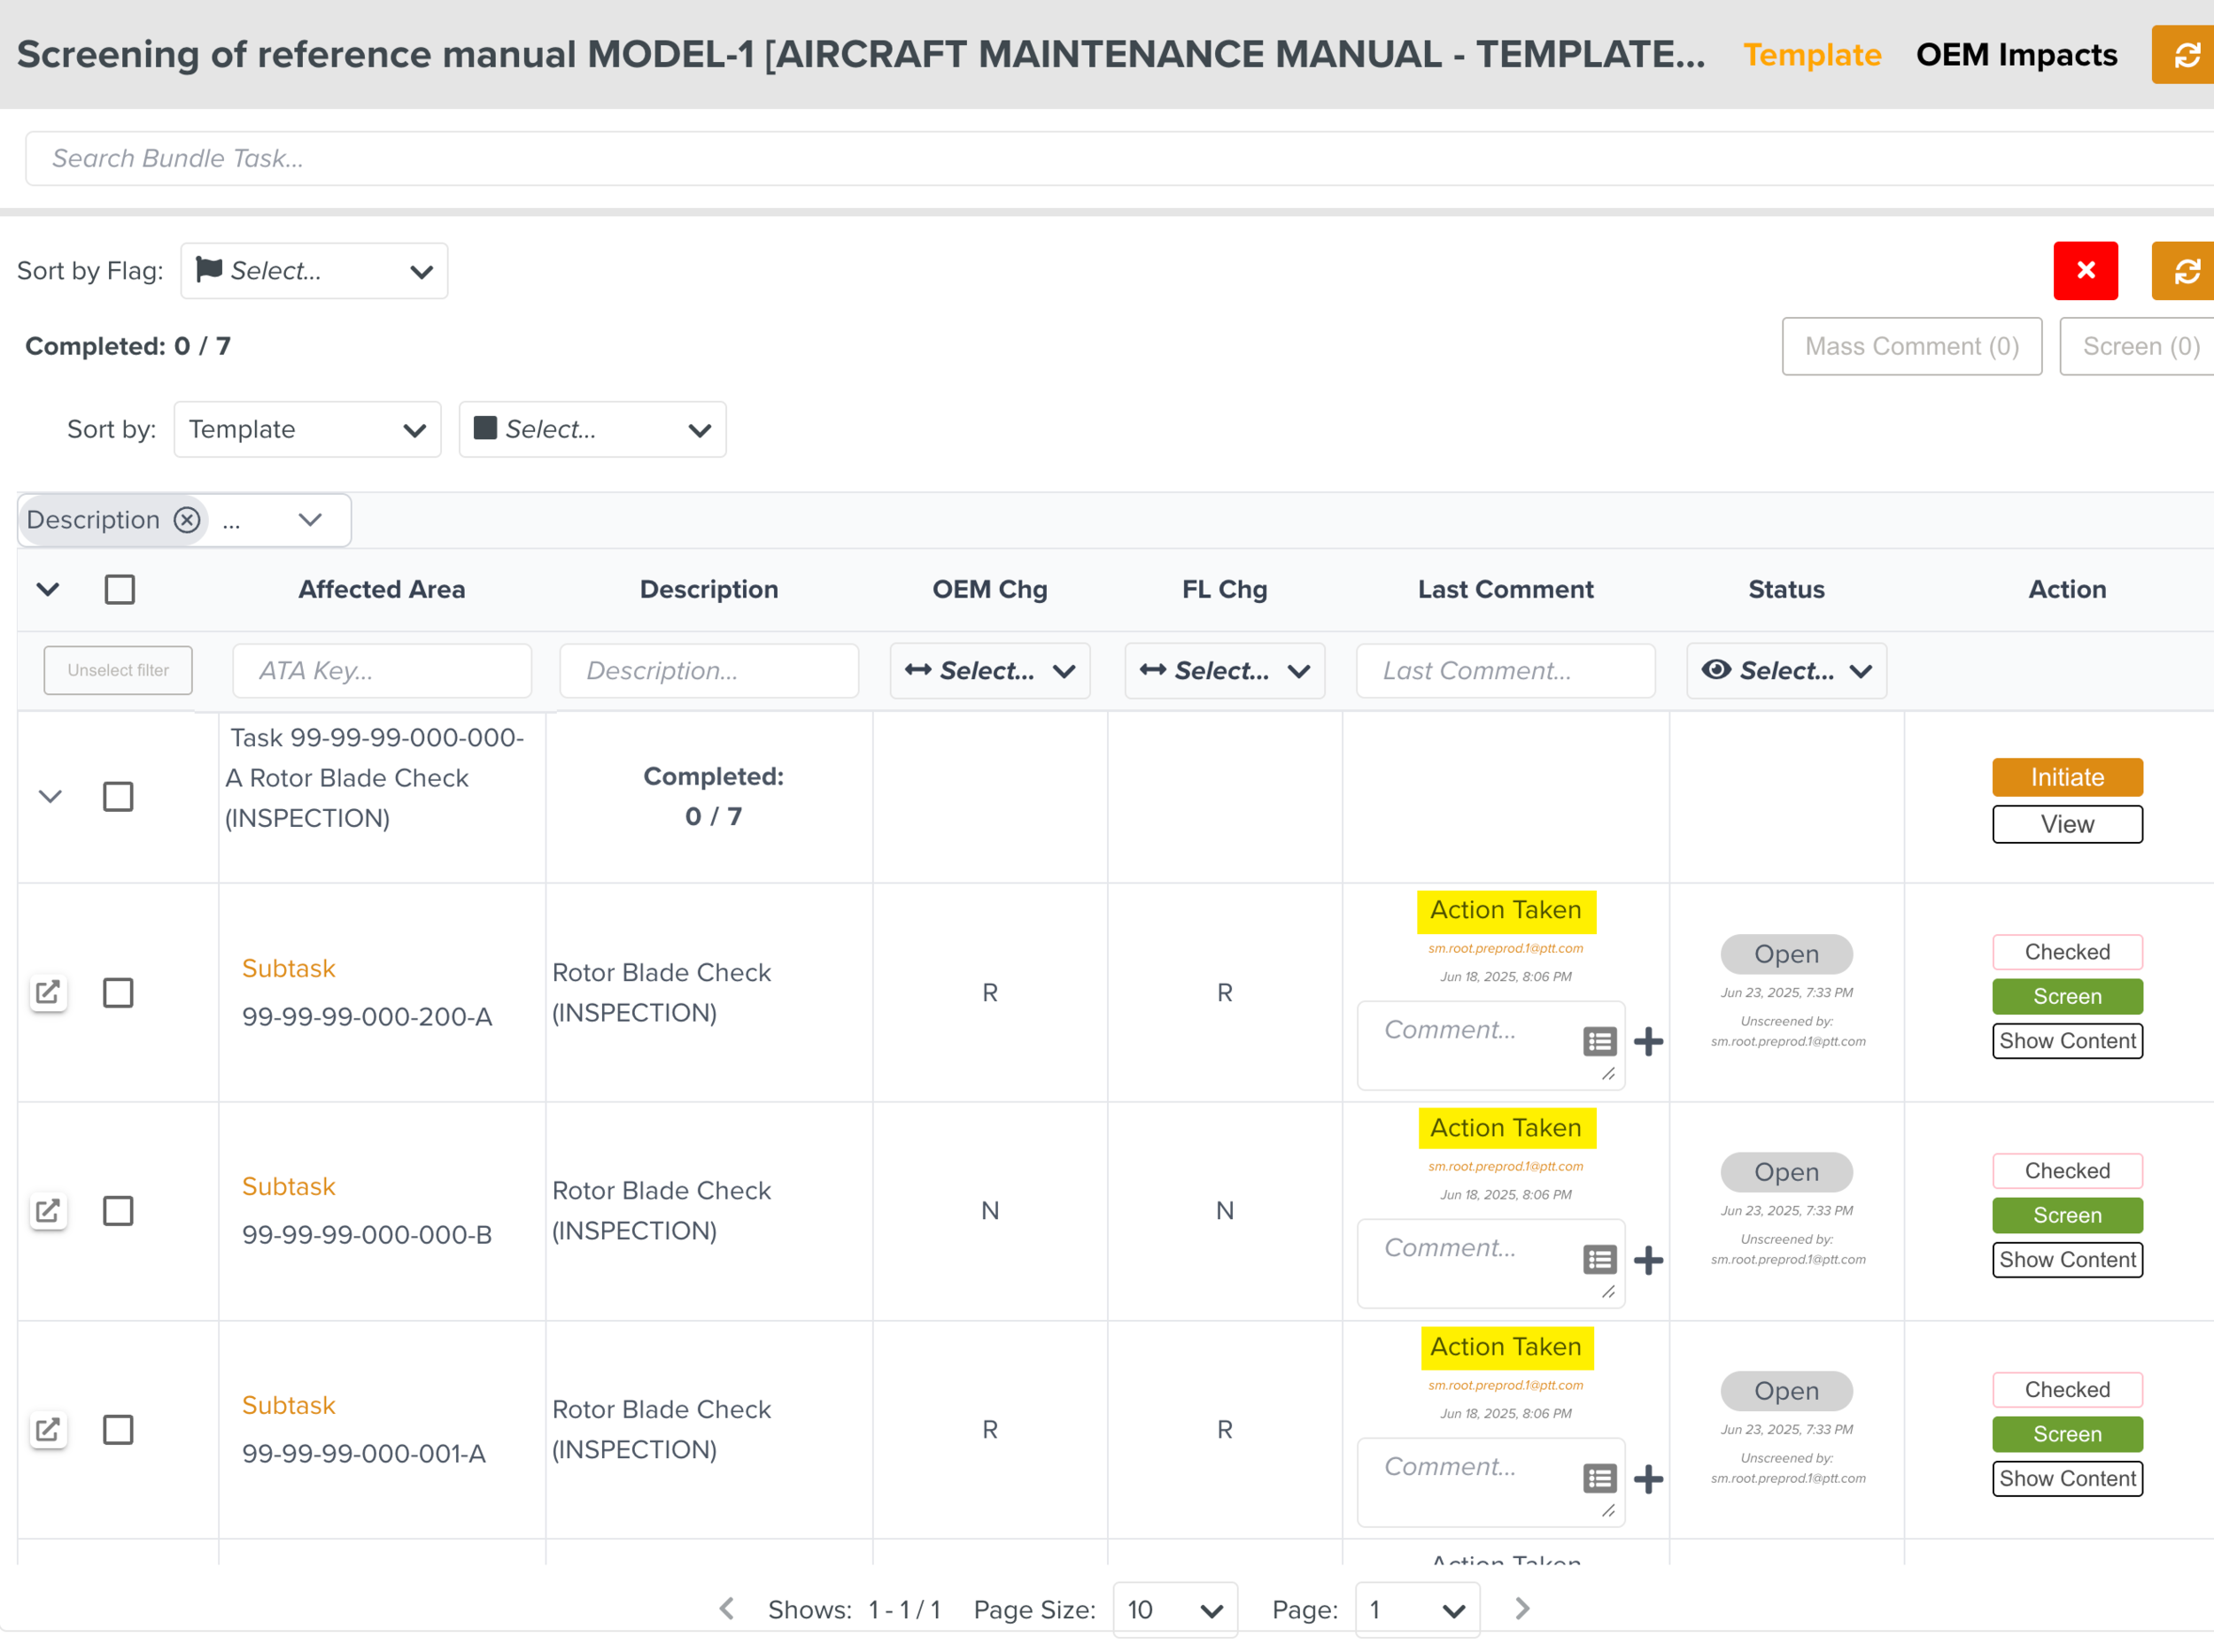Switch to the OEM Impacts tab
2214x1652 pixels.
click(x=2016, y=55)
